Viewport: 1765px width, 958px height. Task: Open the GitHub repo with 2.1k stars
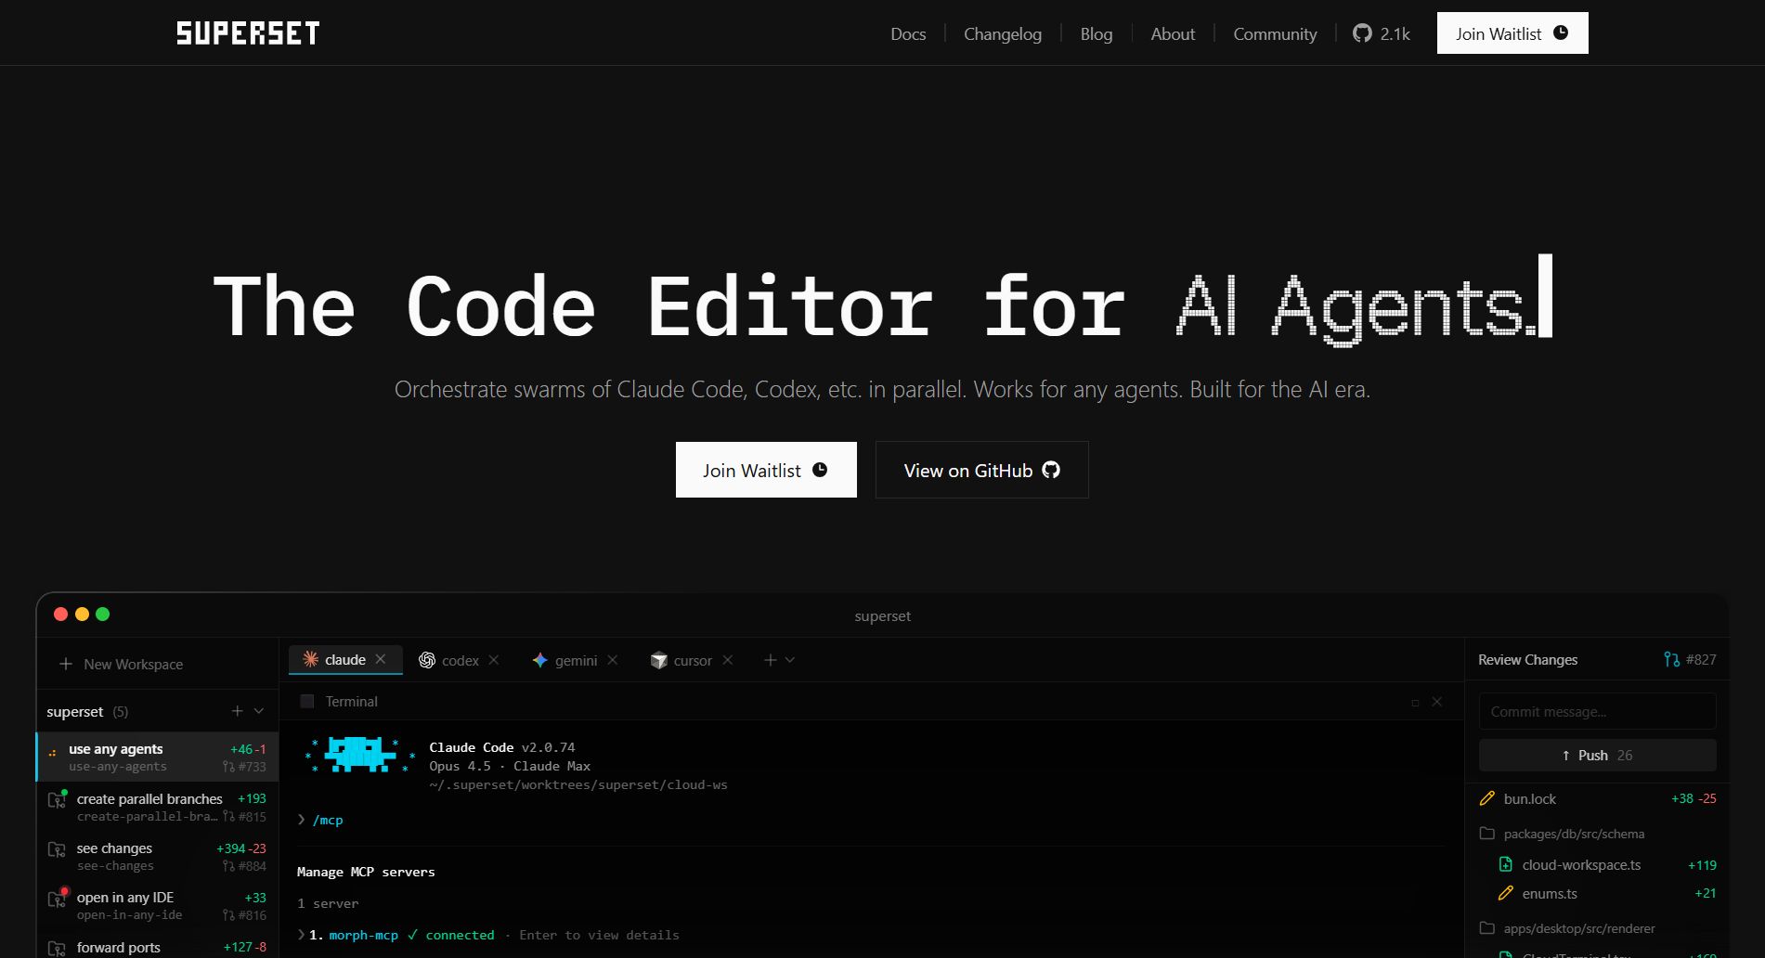click(1382, 33)
